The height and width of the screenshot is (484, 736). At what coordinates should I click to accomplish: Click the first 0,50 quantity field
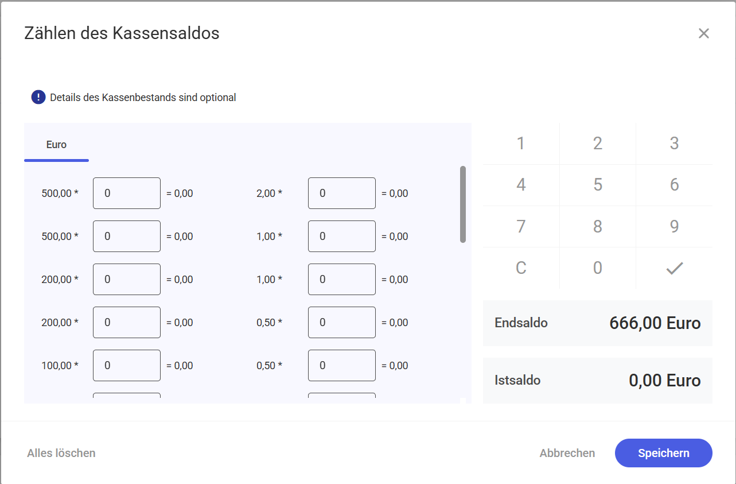341,323
